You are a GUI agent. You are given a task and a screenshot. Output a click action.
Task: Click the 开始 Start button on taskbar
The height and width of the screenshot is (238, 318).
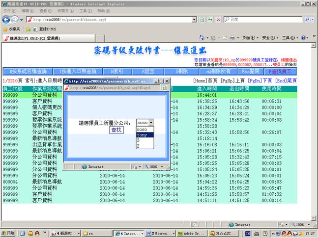click(x=8, y=233)
